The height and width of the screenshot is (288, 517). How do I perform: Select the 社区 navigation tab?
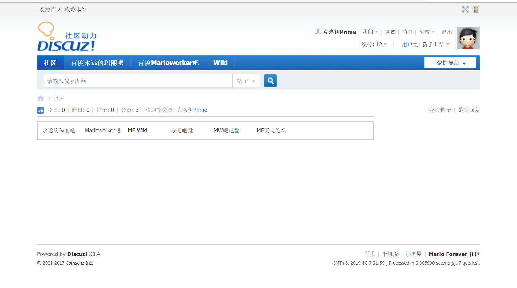(50, 63)
